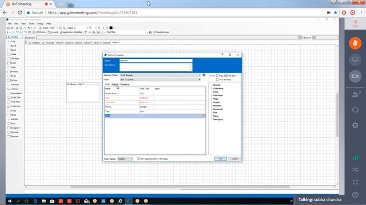Viewport: 366px width, 205px height.
Task: Open GoToMeeting settings gear
Action: pos(355,125)
